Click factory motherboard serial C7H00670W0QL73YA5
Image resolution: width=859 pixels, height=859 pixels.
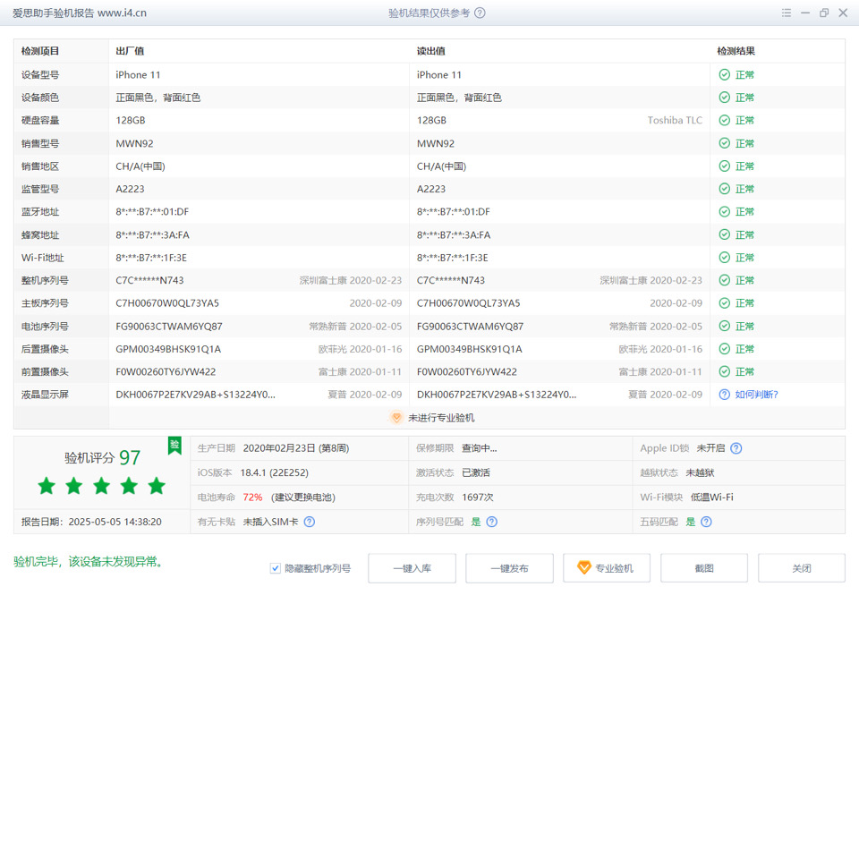(167, 303)
